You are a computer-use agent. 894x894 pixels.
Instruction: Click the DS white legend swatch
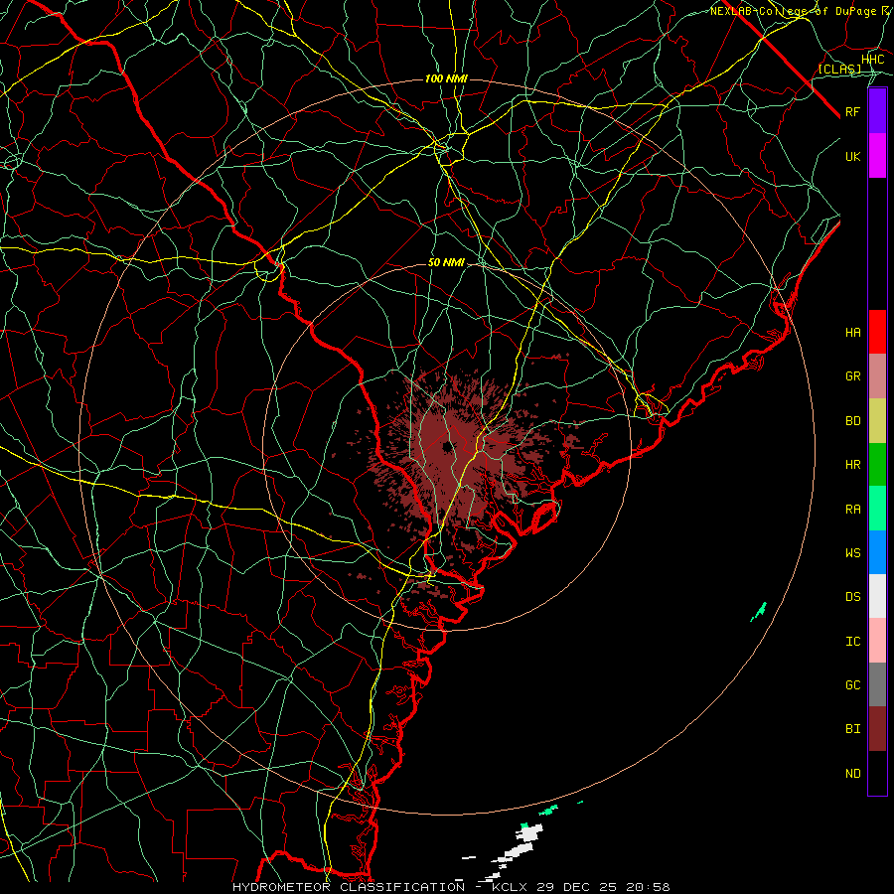coord(877,596)
